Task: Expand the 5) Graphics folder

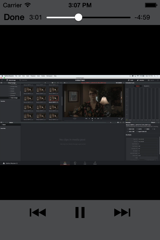Action: coord(9,93)
